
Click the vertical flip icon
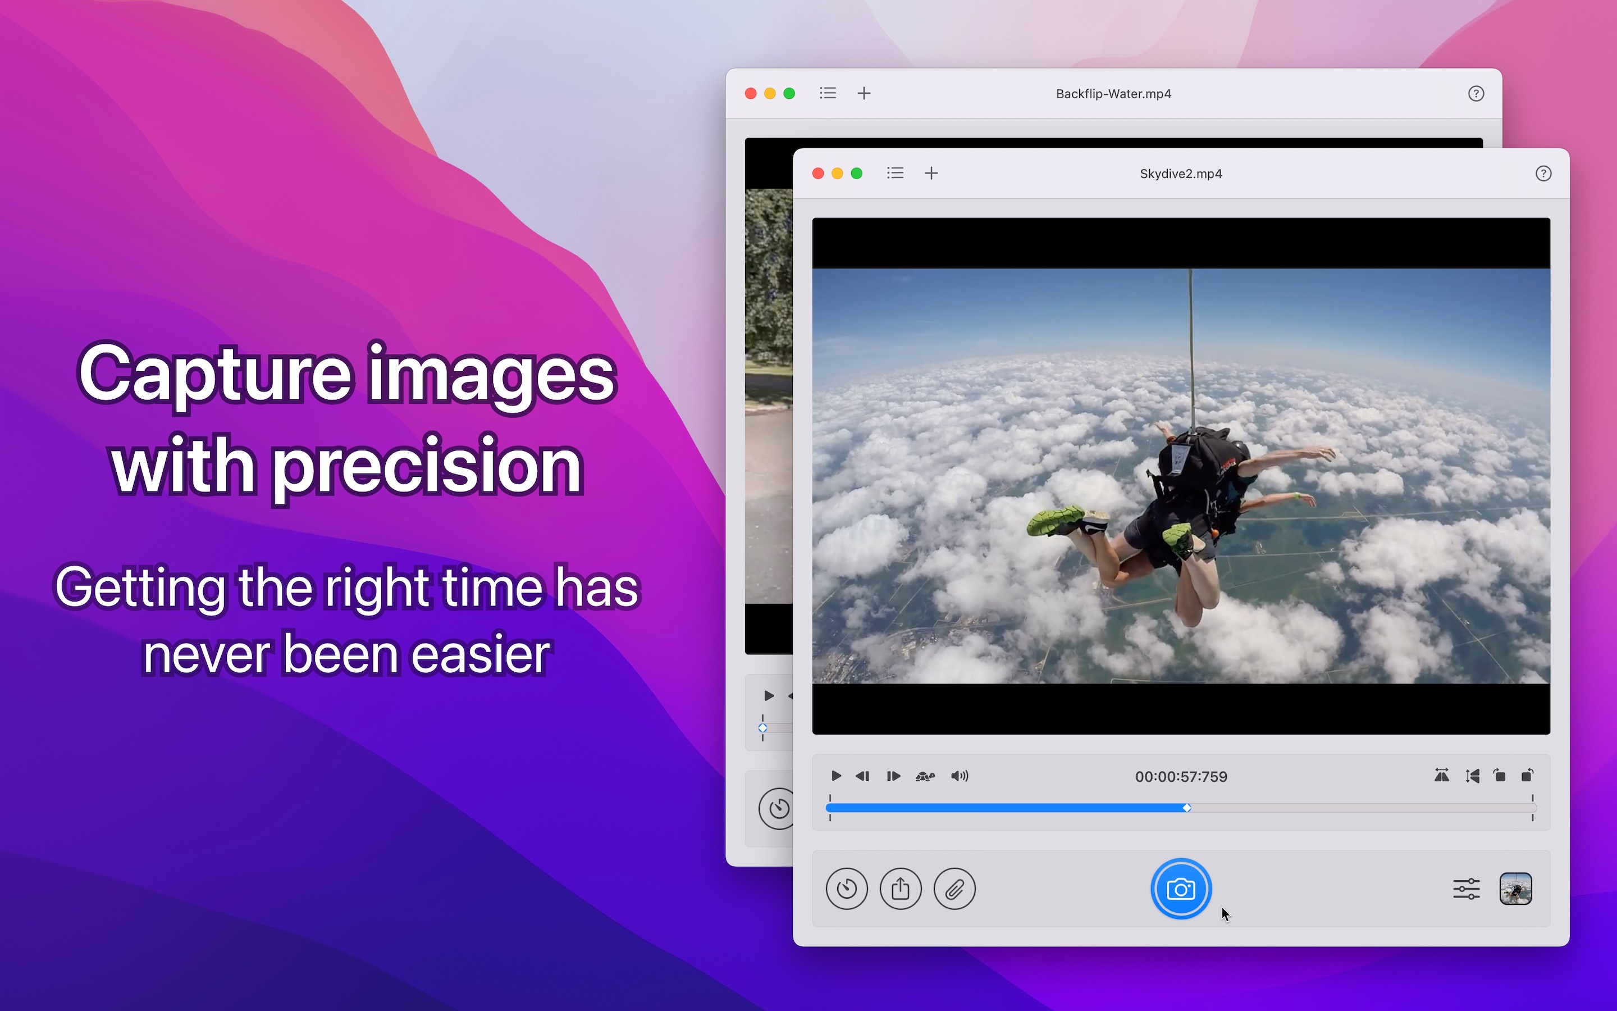1473,776
